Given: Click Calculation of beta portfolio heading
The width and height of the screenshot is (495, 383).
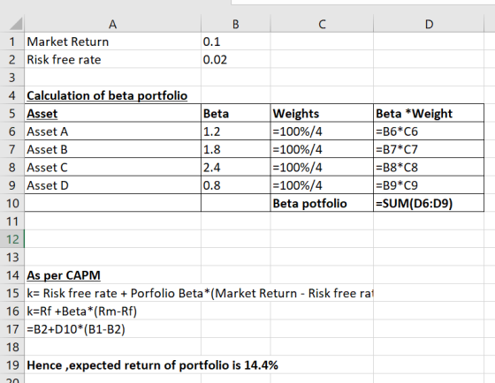Looking at the screenshot, I should [107, 95].
